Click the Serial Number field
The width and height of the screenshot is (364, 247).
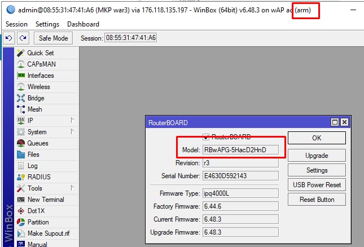[240, 176]
